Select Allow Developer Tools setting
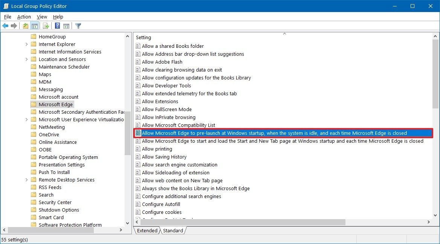Viewport: 440px width, 244px height. pyautogui.click(x=167, y=85)
